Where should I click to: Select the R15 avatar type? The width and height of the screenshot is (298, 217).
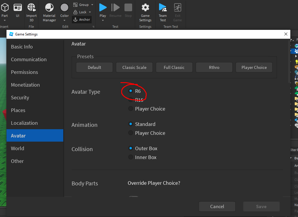point(131,100)
